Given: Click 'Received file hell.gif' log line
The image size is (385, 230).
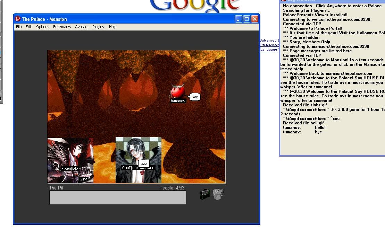Looking at the screenshot, I should (x=303, y=123).
